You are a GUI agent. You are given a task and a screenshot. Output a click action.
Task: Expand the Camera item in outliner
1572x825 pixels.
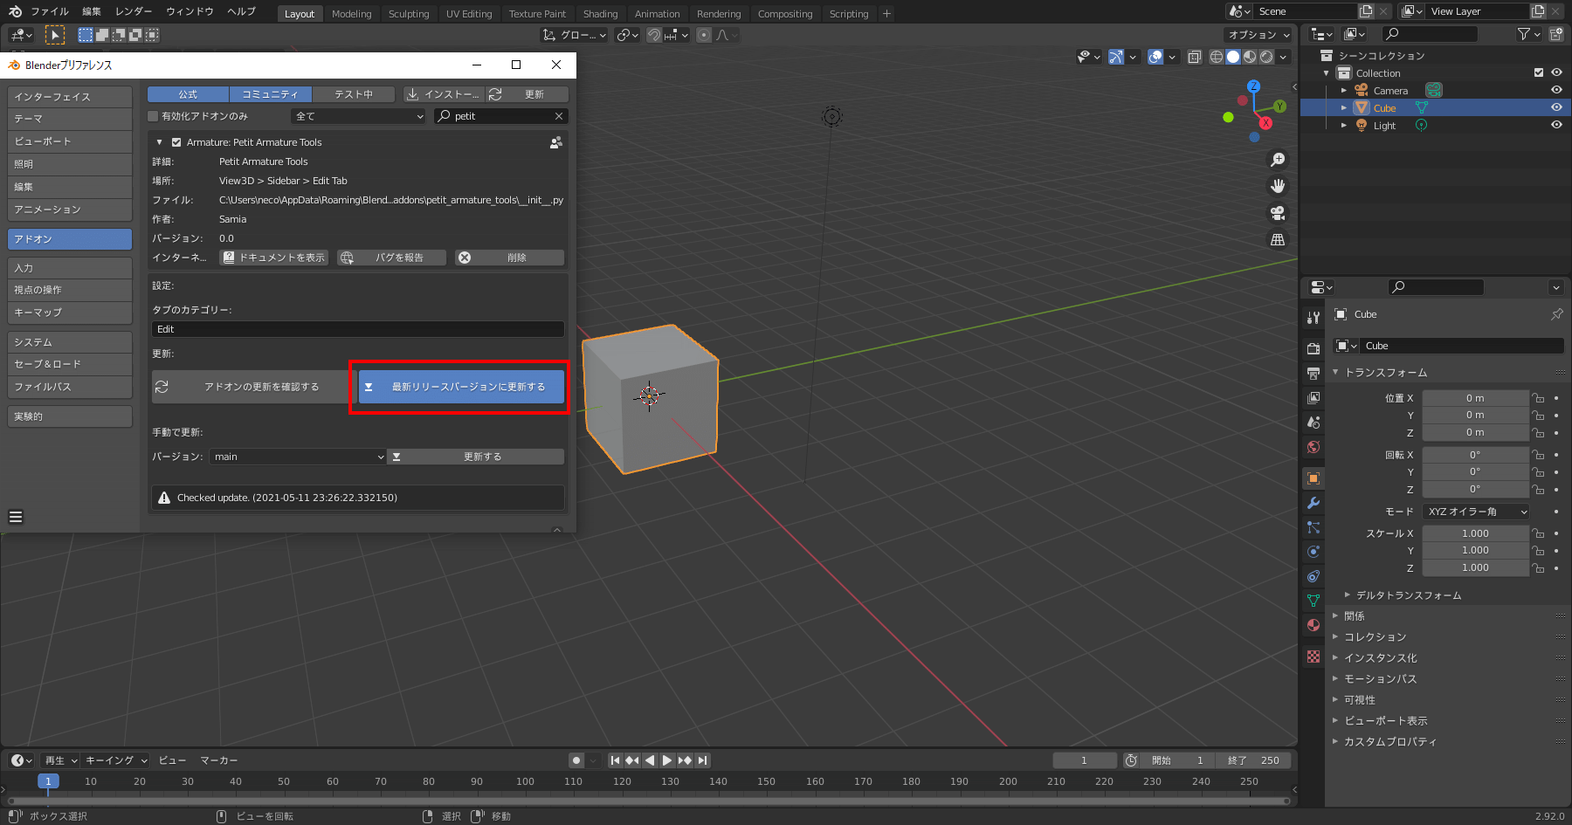pos(1344,91)
